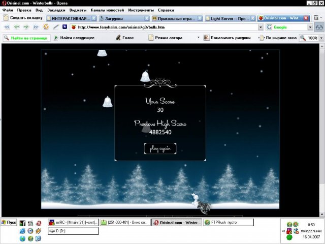This screenshot has width=325, height=244.
Task: Switch to the mIRC taskbar window
Action: coord(73,223)
